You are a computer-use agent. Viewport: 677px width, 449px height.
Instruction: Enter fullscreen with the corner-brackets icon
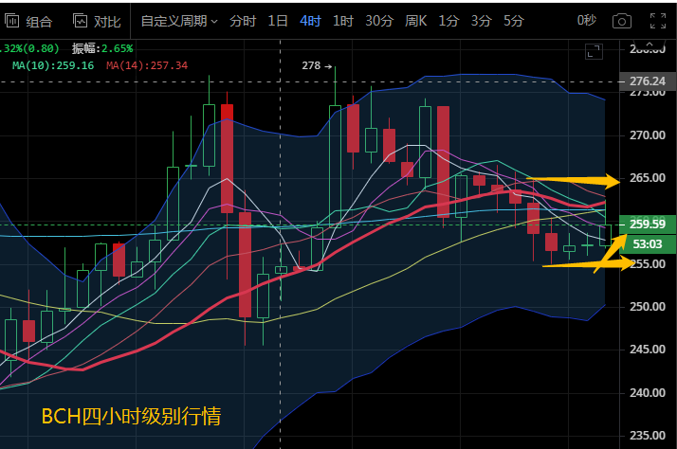coord(658,21)
